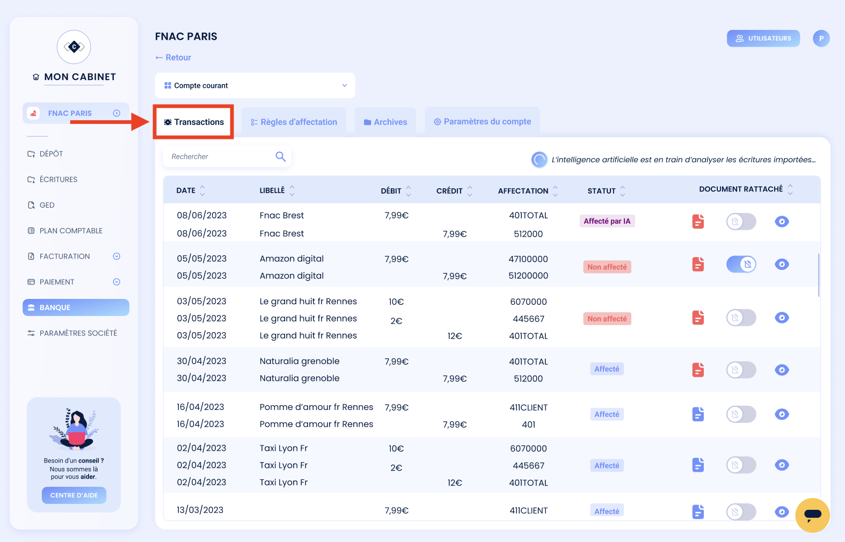Open red document icon for Naturalia grenoble

(x=698, y=370)
